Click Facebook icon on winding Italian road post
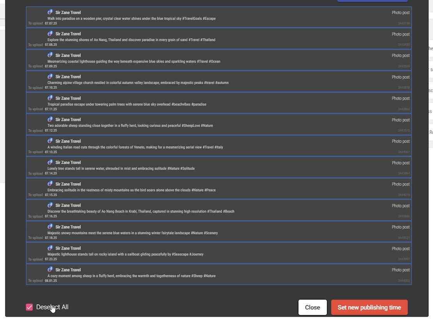This screenshot has height=321, width=433. click(x=50, y=141)
